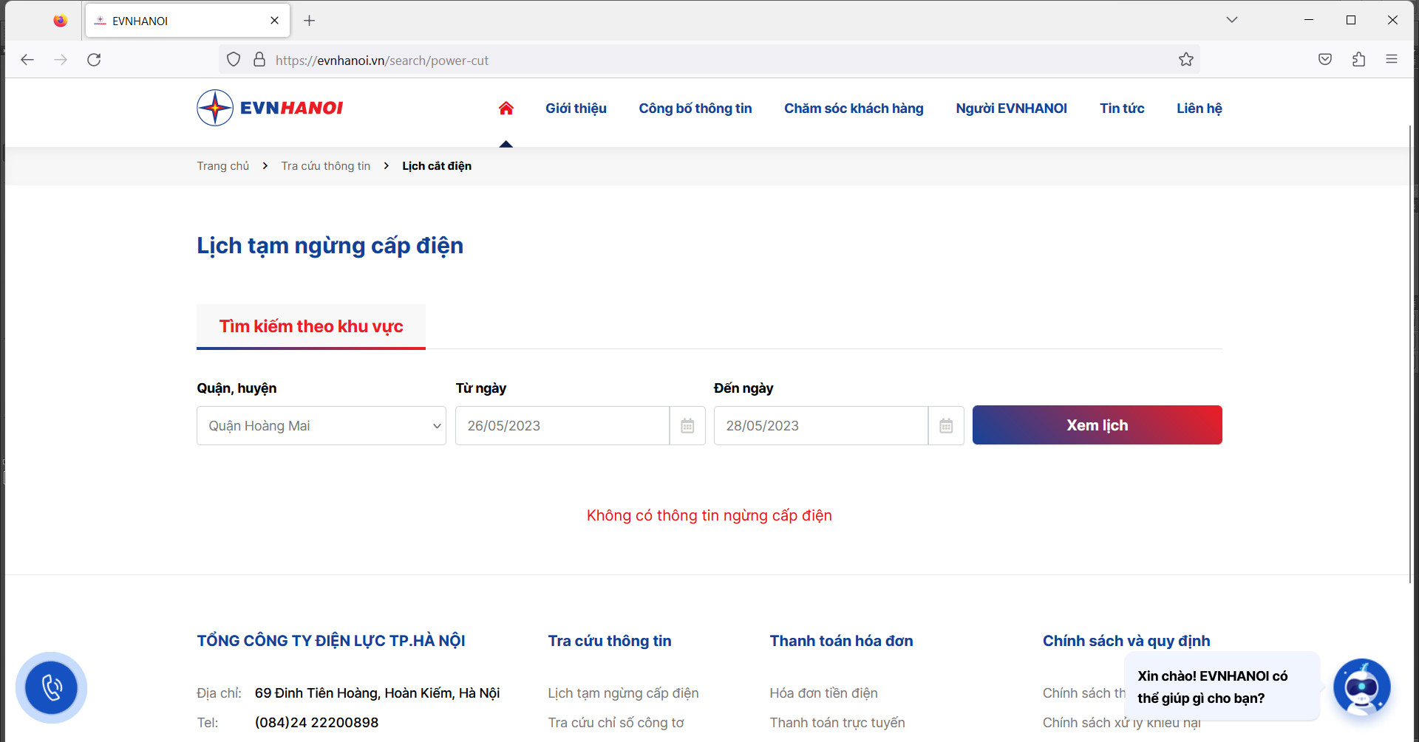Click the Từ ngày date input field

(562, 426)
